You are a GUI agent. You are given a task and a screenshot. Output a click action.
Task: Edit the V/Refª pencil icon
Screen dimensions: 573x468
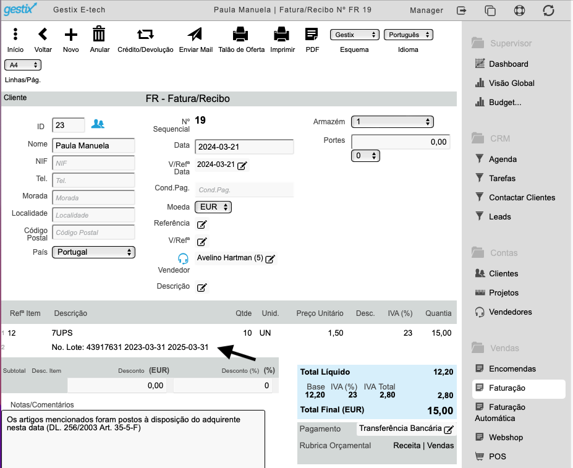[202, 242]
